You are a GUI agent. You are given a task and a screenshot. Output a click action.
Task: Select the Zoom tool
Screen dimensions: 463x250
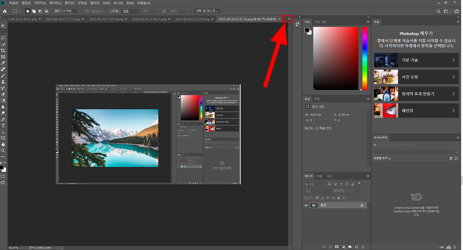pyautogui.click(x=3, y=150)
